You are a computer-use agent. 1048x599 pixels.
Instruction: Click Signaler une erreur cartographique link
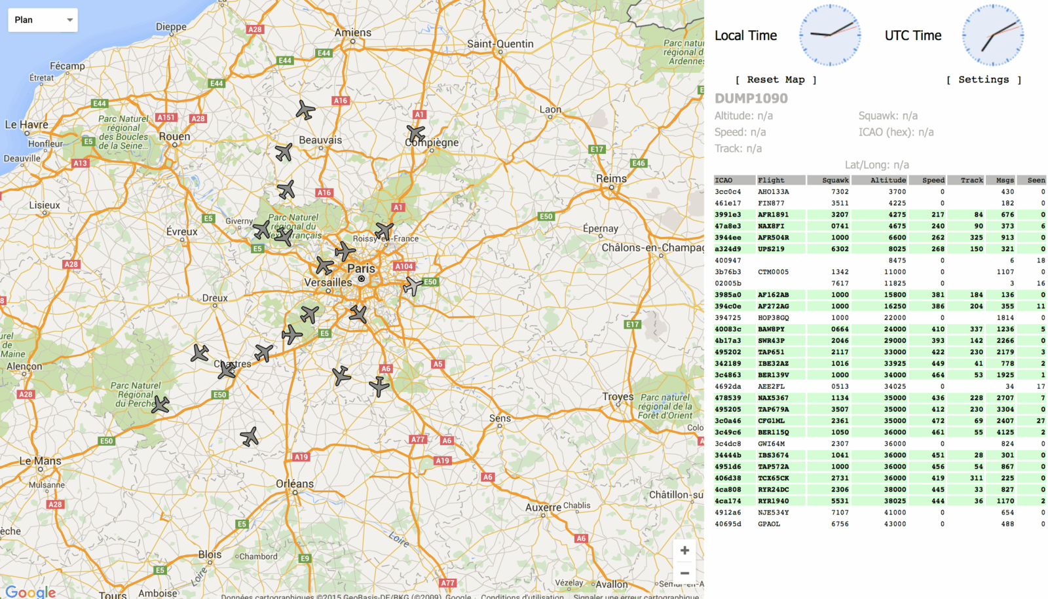click(x=636, y=596)
